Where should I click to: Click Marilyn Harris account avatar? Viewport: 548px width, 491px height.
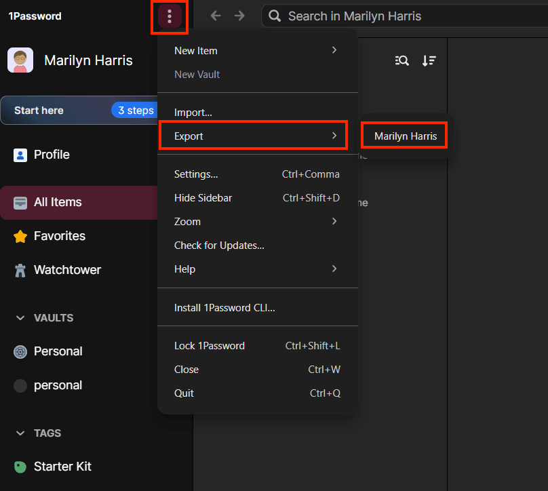pos(20,60)
